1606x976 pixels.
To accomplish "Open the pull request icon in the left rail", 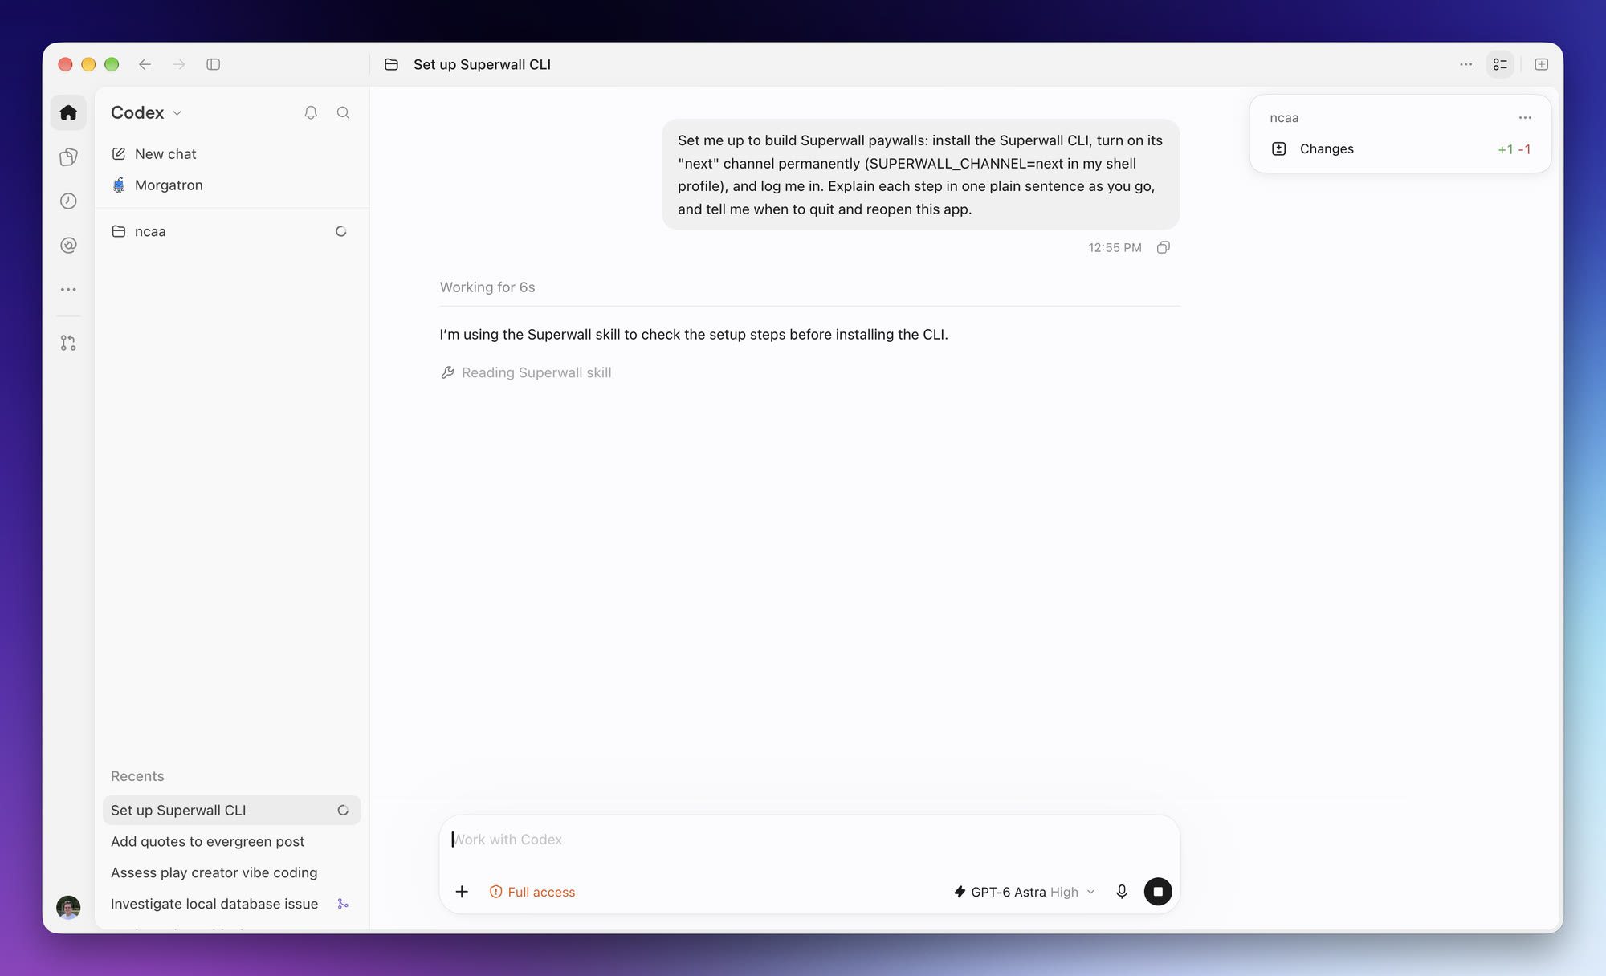I will click(68, 343).
